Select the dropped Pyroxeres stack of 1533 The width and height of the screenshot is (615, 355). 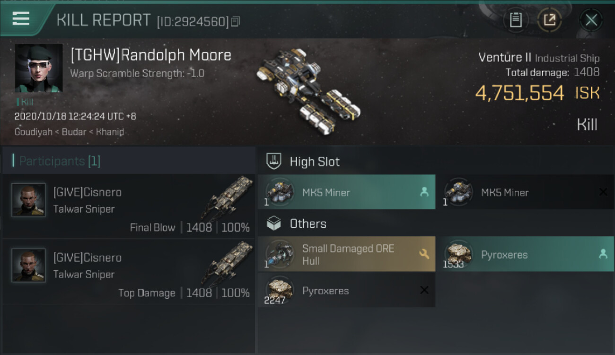click(x=525, y=254)
